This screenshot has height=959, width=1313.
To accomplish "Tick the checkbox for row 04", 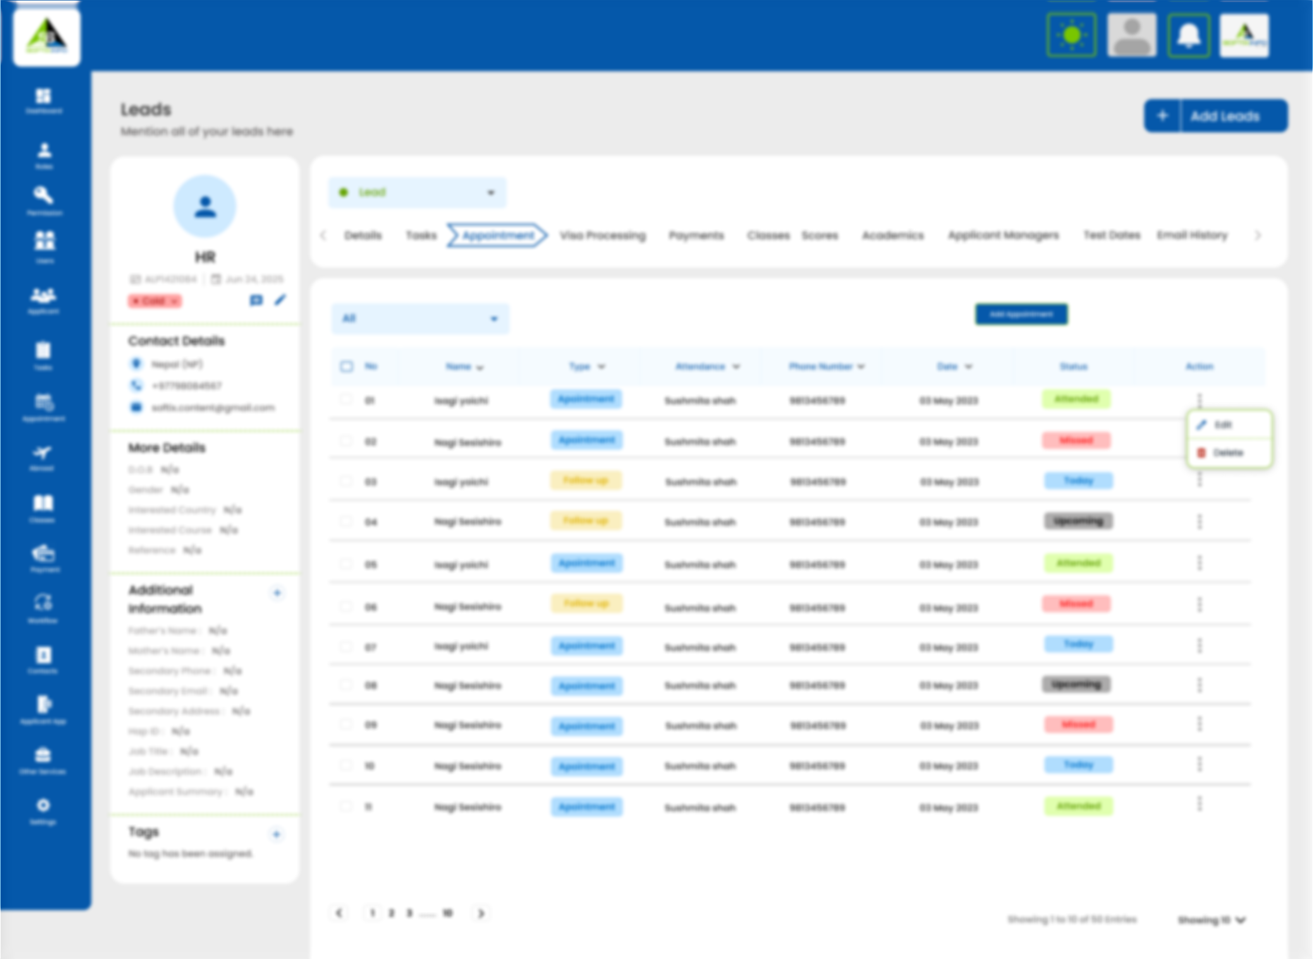I will 345,521.
